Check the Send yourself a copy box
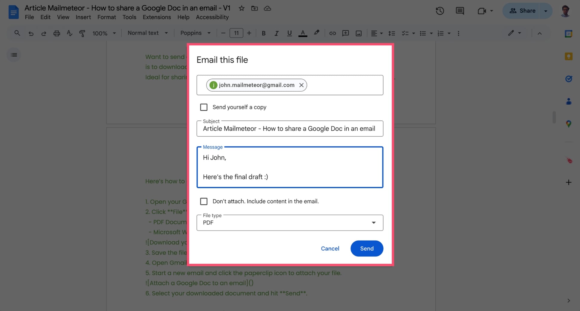 pos(203,107)
